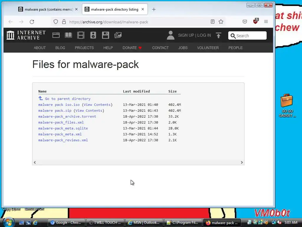Viewport: 302px width, 227px height.
Task: Open Internet Explorer quick launch icon
Action: 35,223
